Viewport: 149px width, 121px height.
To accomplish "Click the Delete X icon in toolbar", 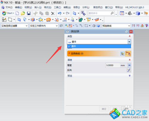I will click(x=53, y=13).
